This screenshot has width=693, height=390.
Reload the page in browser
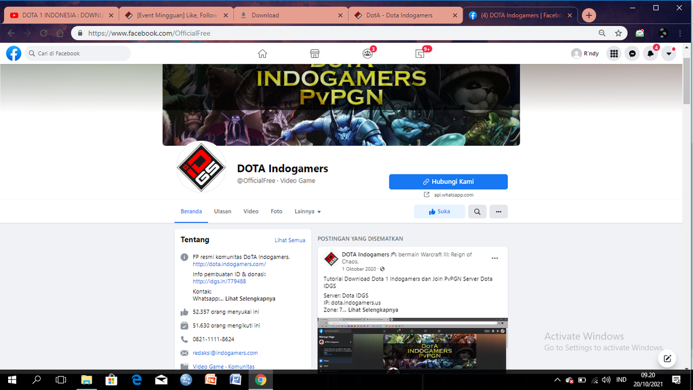tap(44, 33)
